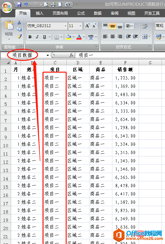This screenshot has height=244, width=165.
Task: Apply red font color to text
Action: [79, 37]
